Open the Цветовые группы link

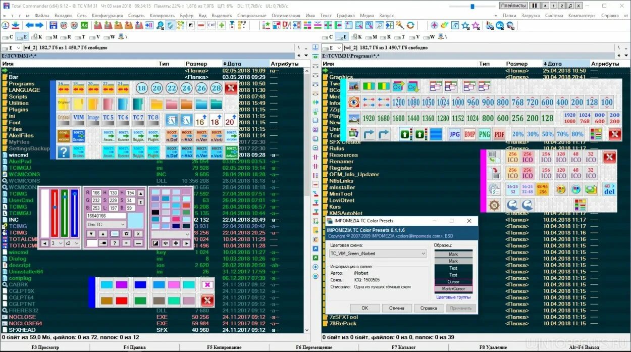453,297
